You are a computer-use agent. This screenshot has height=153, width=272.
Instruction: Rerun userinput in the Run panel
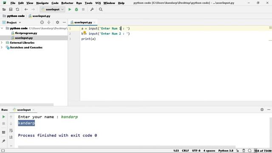pyautogui.click(x=3, y=117)
